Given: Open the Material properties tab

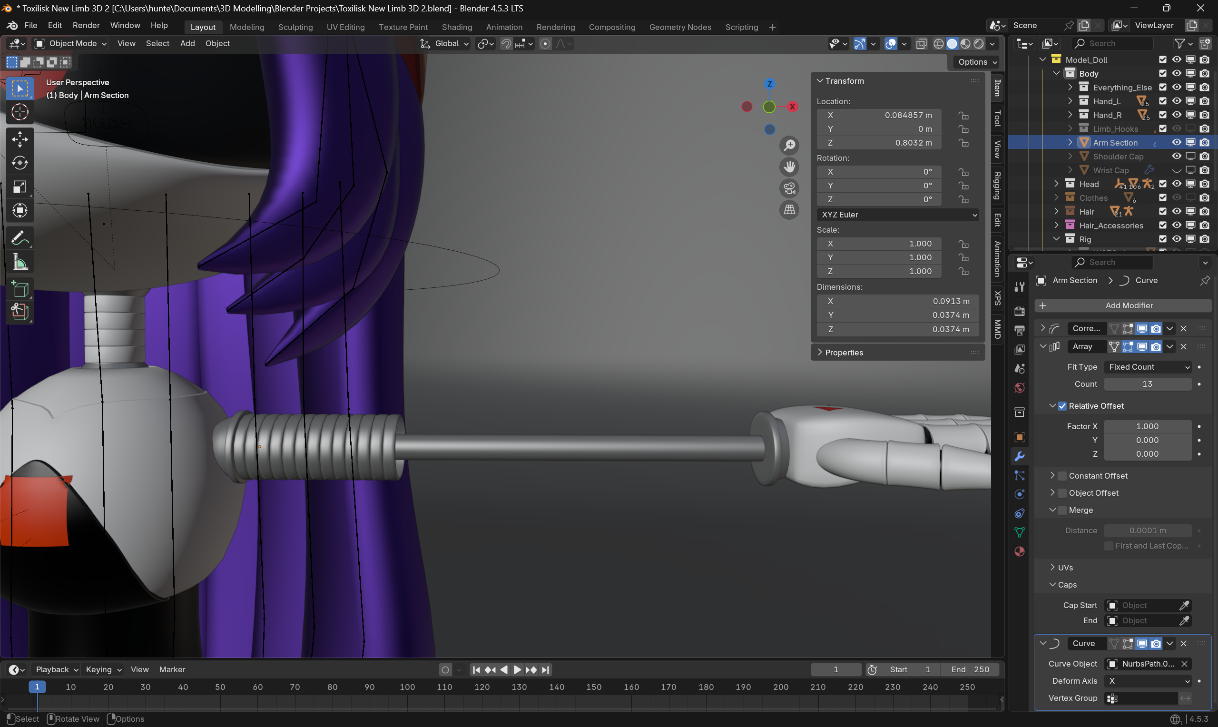Looking at the screenshot, I should [x=1020, y=551].
